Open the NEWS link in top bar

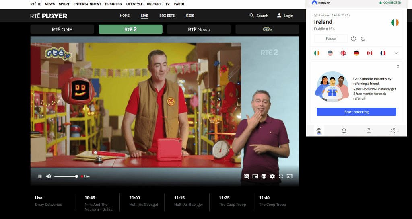50,4
